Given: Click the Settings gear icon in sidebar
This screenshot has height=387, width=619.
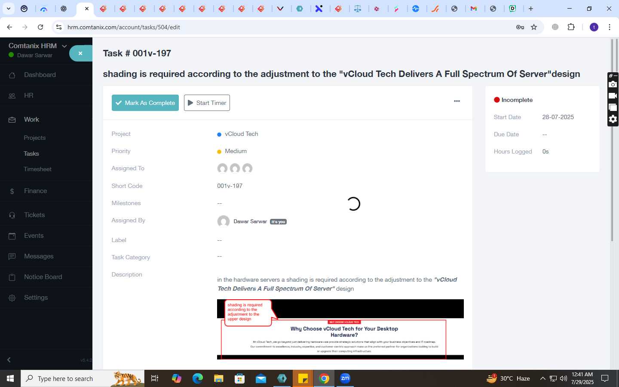Looking at the screenshot, I should click(12, 298).
